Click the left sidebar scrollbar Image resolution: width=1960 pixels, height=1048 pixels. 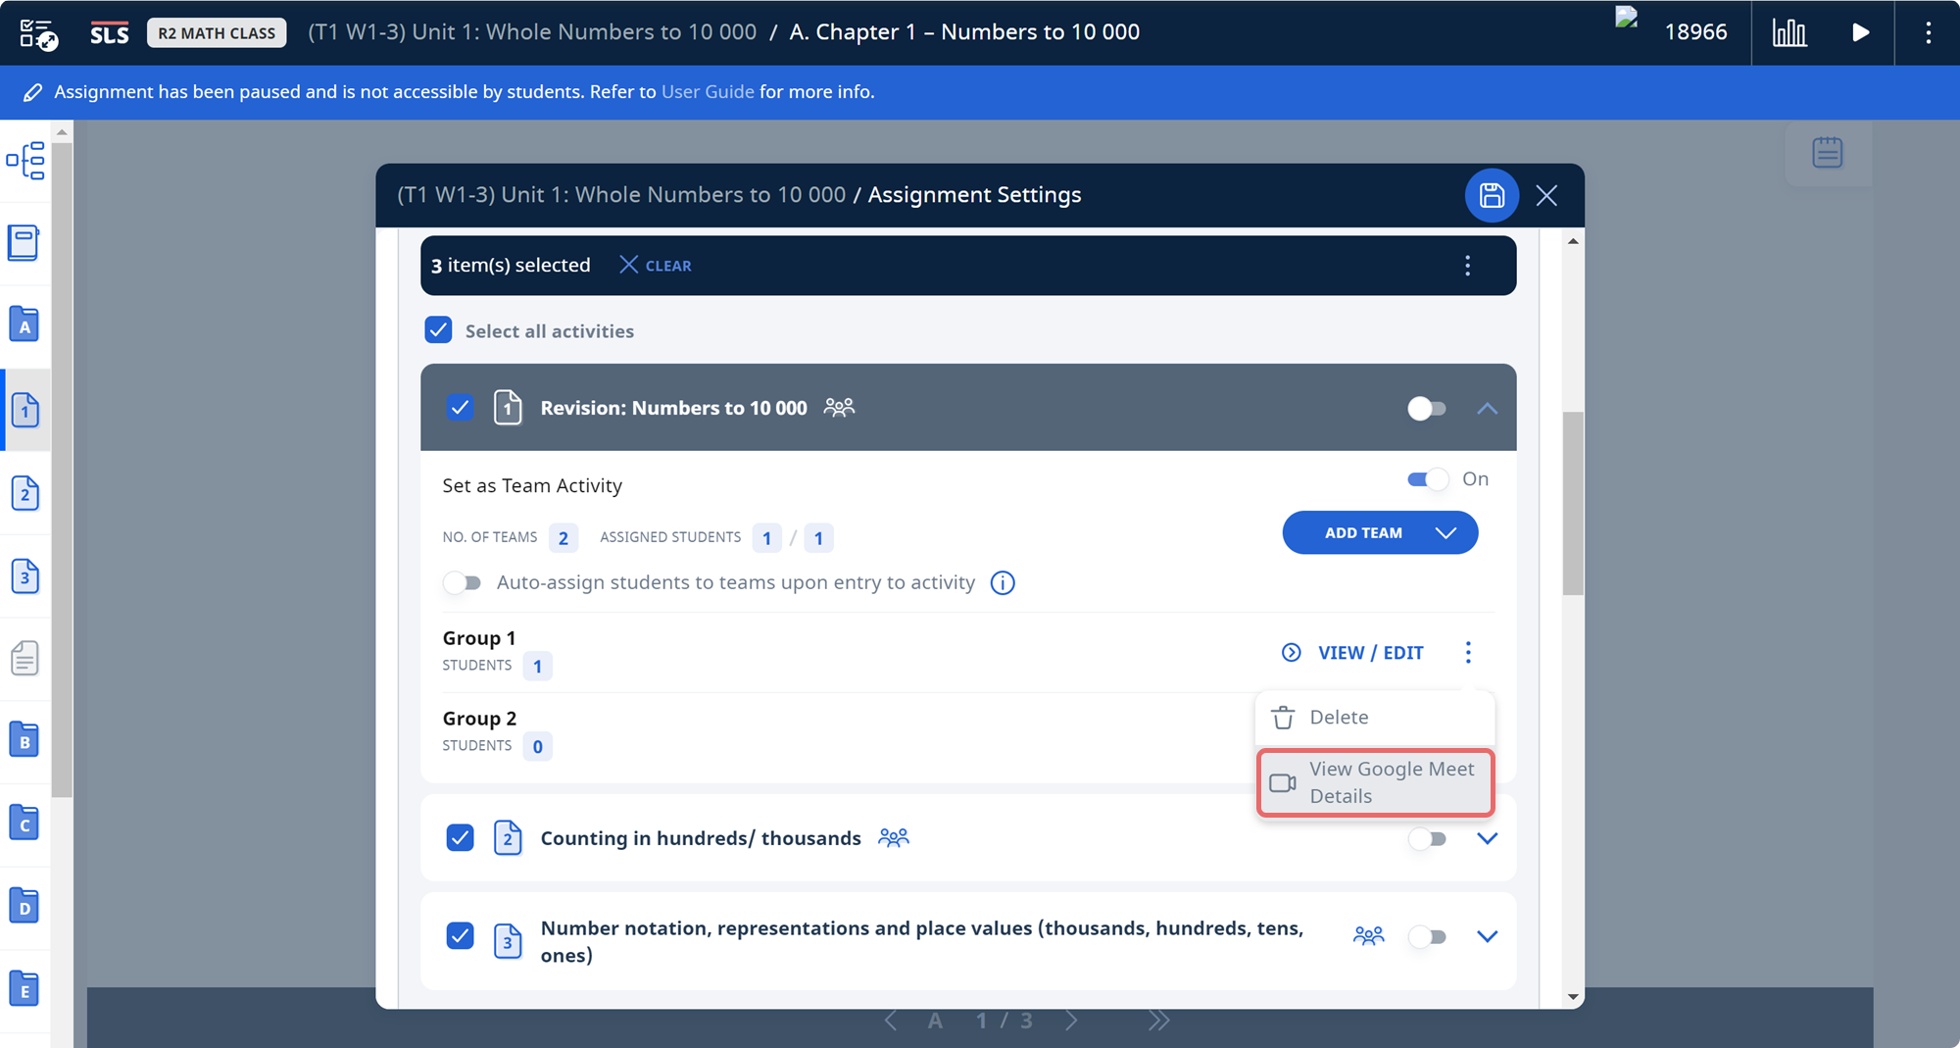point(62,471)
